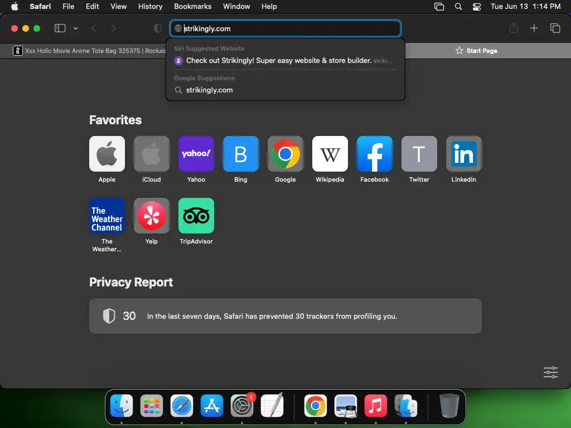Open a new tab with plus button
The image size is (571, 428).
click(534, 28)
